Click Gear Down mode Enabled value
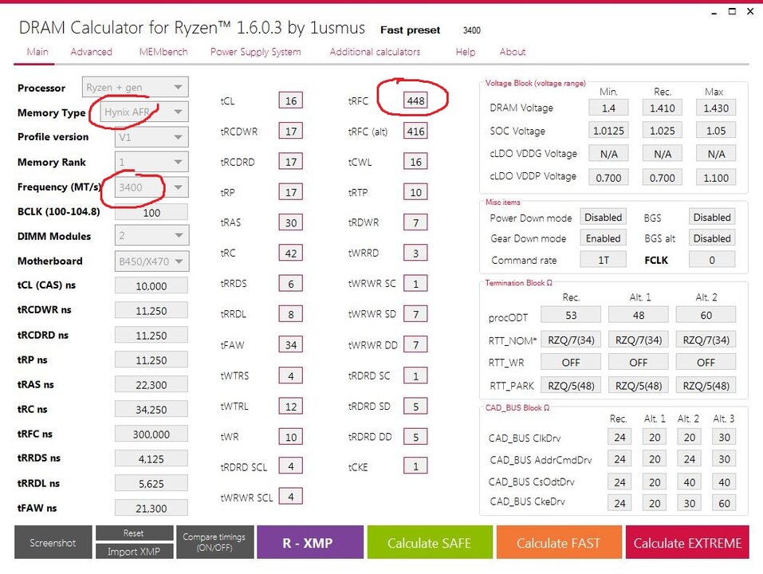 tap(603, 238)
